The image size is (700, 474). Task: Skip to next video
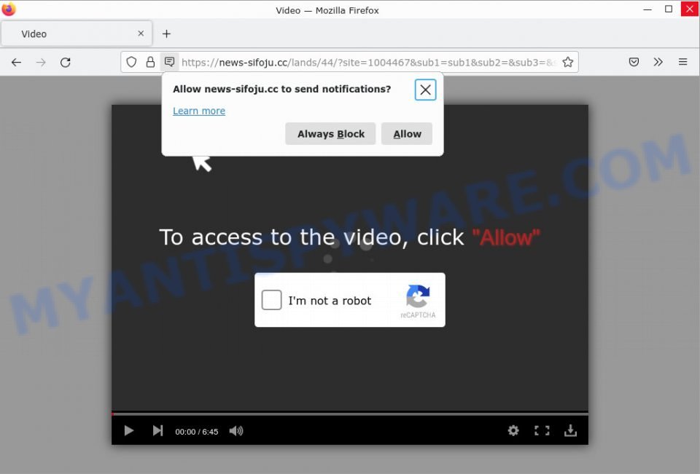157,431
